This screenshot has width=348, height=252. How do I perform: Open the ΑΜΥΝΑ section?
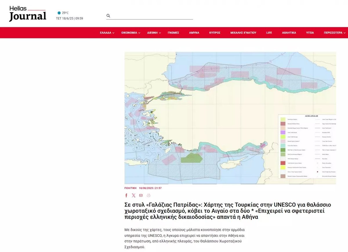coord(194,33)
